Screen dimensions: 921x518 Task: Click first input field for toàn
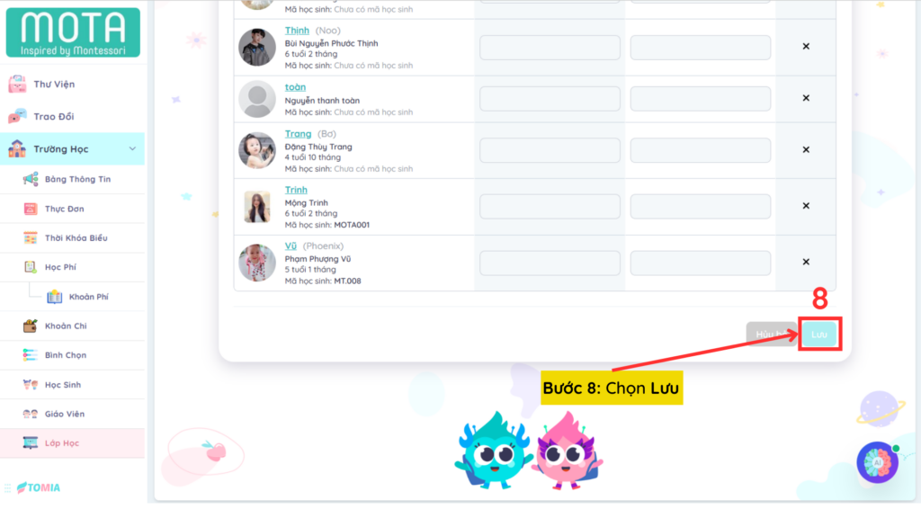pyautogui.click(x=550, y=99)
